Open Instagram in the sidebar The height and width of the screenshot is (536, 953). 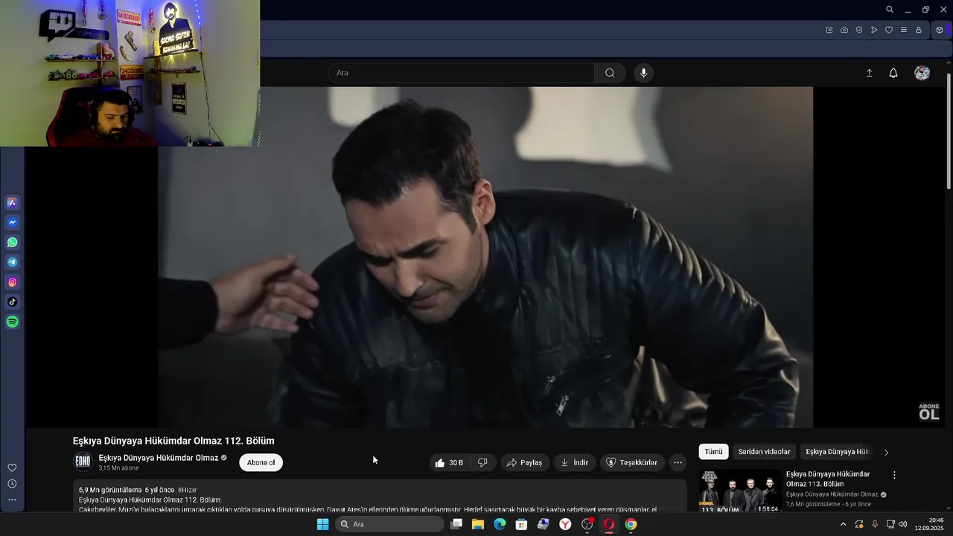tap(13, 282)
